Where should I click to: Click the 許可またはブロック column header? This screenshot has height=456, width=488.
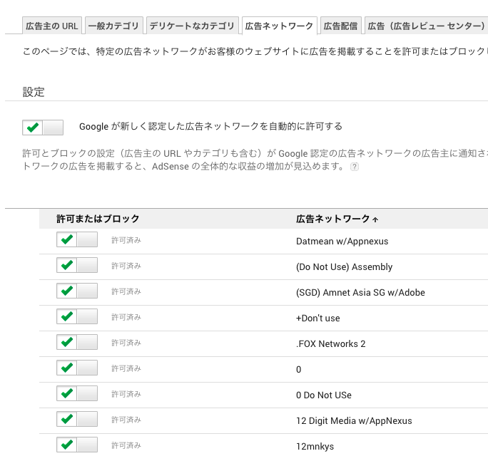(98, 219)
